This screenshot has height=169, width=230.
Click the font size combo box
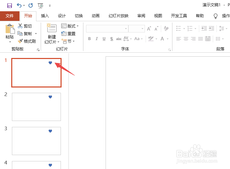point(137,28)
